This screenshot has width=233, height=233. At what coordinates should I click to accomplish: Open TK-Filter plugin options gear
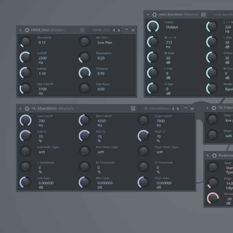(x=214, y=108)
